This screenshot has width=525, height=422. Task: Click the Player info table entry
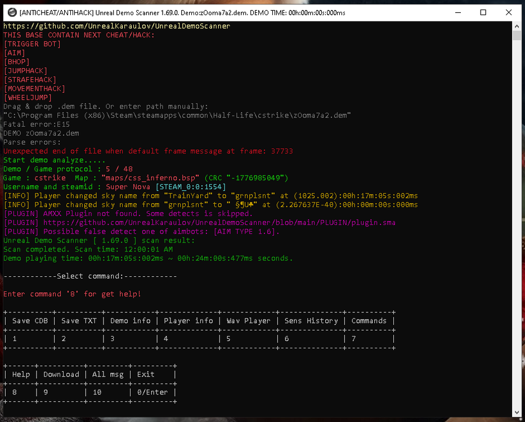pyautogui.click(x=189, y=321)
